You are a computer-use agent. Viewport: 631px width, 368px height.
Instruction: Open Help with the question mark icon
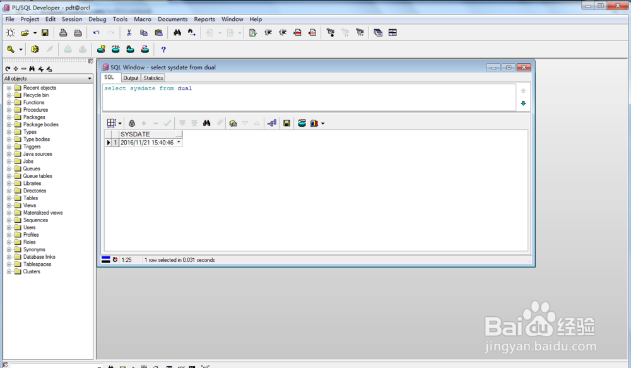click(163, 49)
